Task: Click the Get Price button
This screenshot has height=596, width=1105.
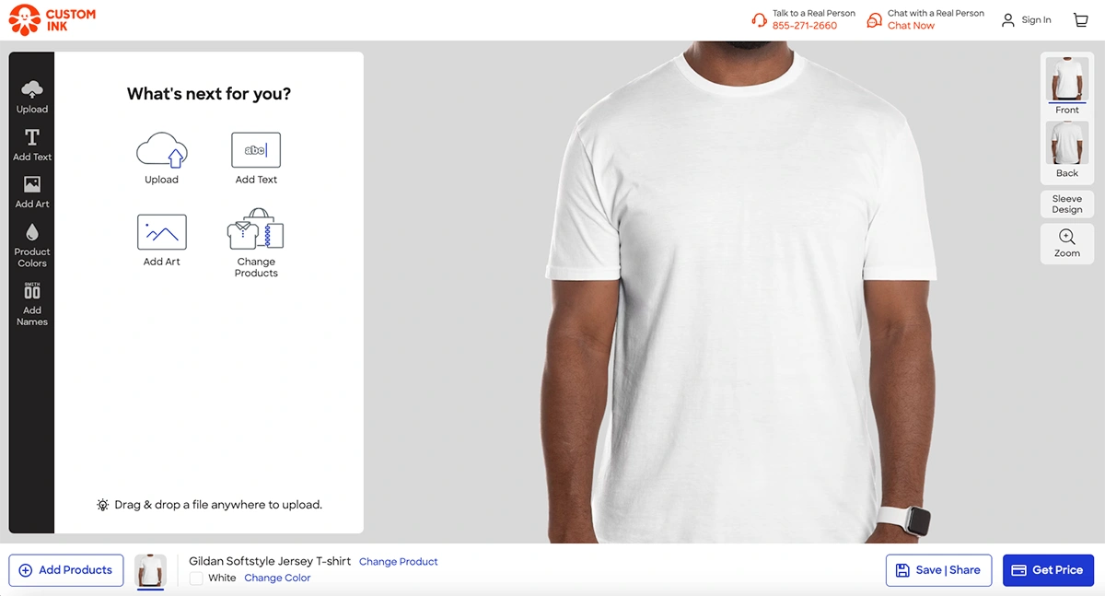Action: 1048,570
